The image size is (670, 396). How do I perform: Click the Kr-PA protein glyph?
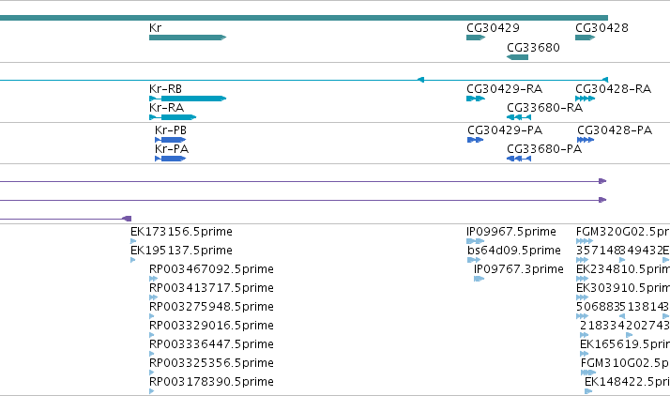171,159
